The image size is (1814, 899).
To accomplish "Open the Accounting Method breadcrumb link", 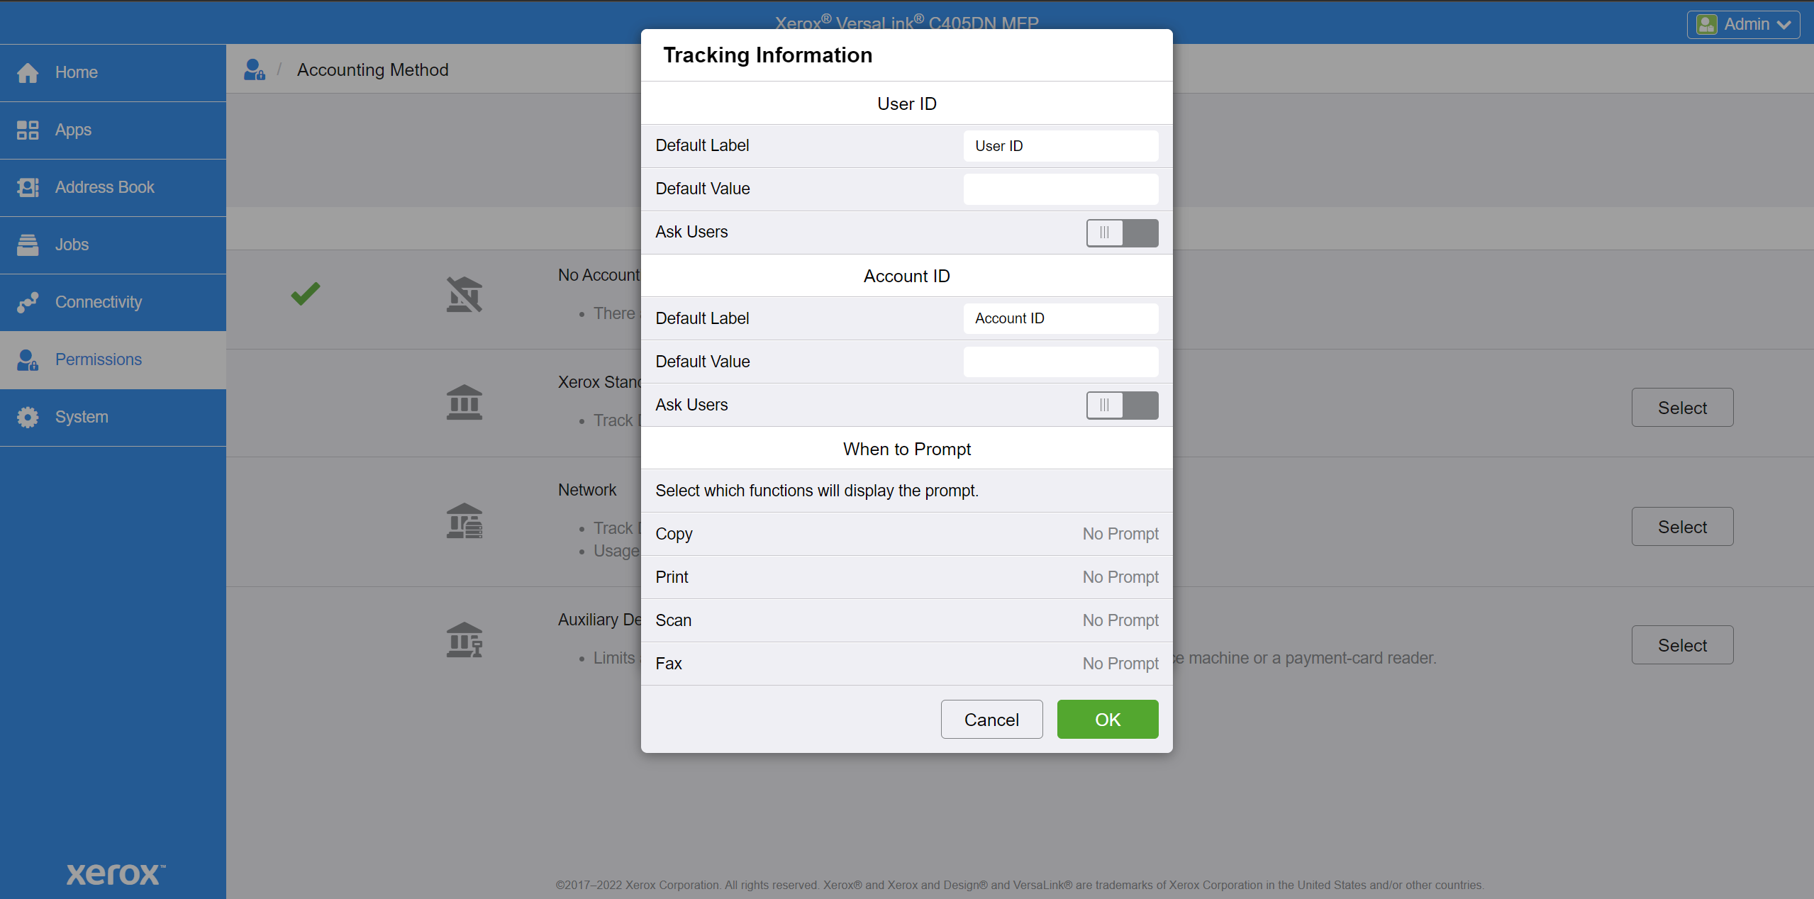I will [x=372, y=69].
